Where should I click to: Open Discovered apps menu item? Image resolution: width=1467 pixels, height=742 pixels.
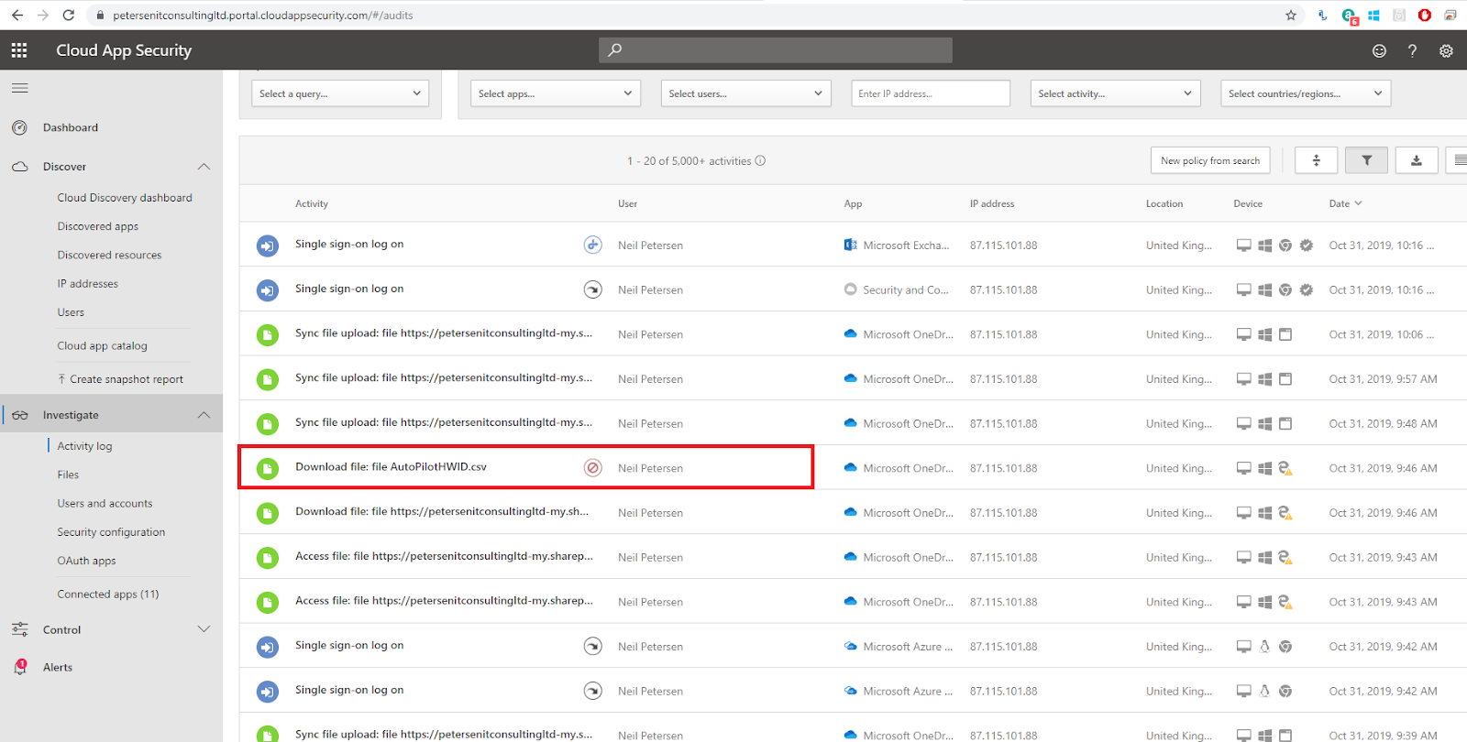(x=98, y=226)
